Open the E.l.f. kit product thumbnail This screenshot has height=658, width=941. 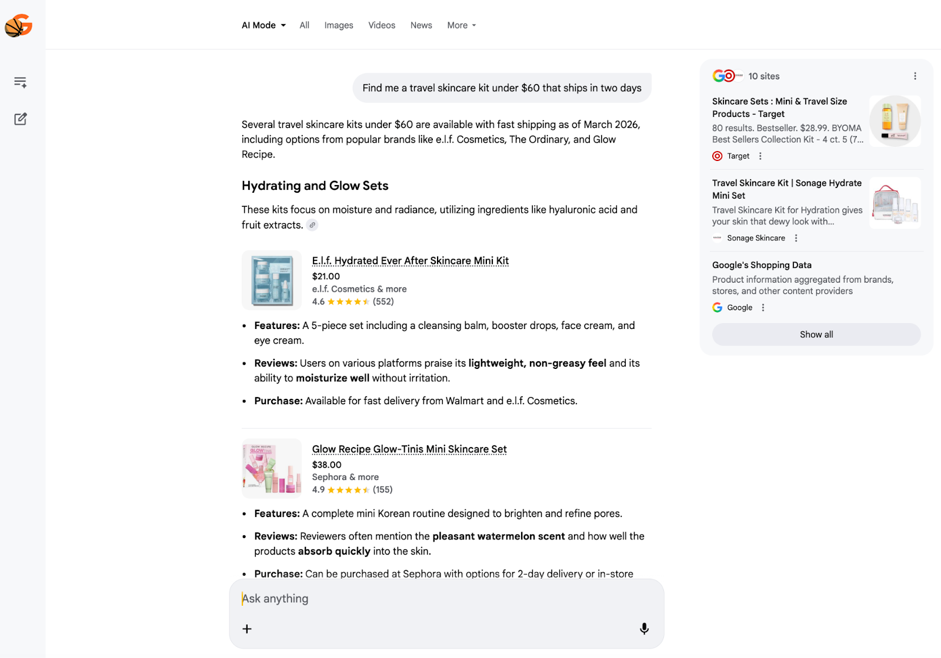pos(271,280)
